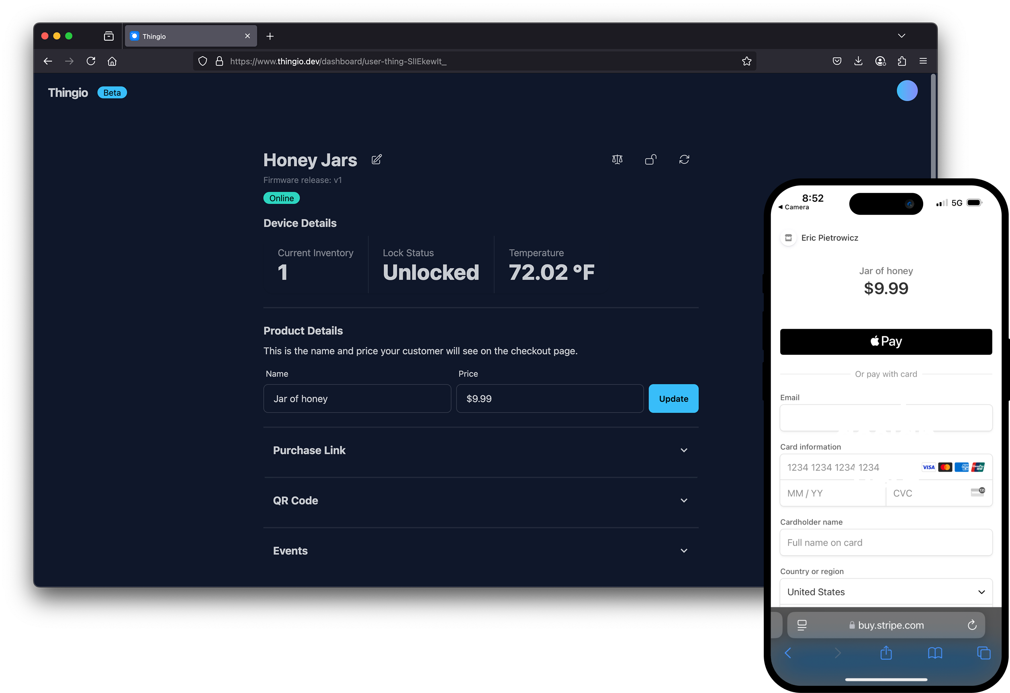Open the browser downloads icon
Viewport: 1010px width, 693px height.
(858, 61)
